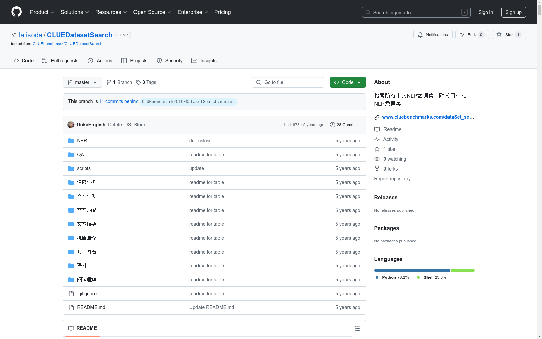Image resolution: width=542 pixels, height=339 pixels.
Task: Switch to the Insights tab
Action: coord(204,61)
